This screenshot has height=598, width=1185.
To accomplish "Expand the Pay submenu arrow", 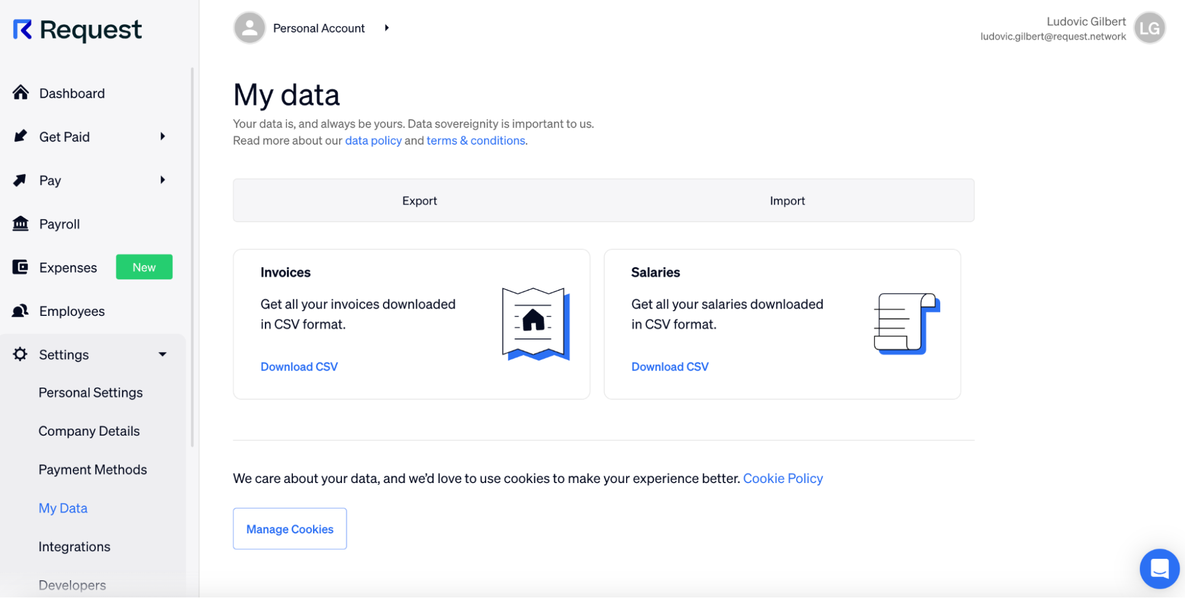I will click(162, 180).
